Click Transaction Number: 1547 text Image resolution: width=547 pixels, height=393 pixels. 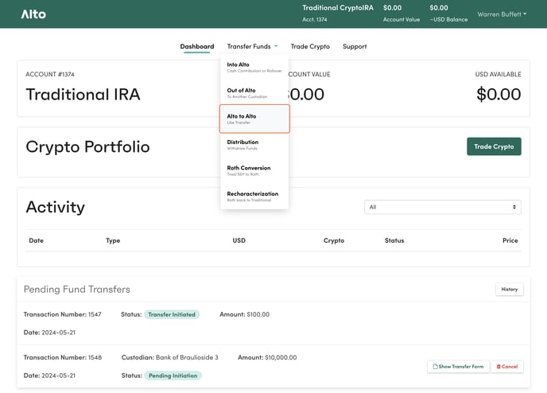(63, 314)
